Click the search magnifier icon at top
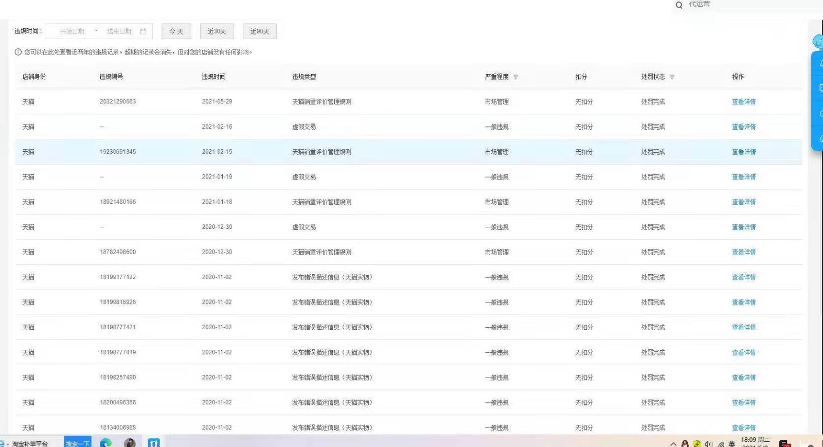 [x=679, y=5]
